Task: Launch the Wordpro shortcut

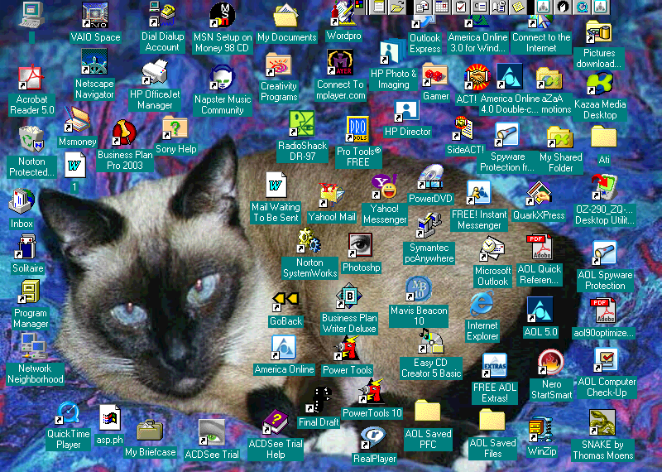Action: 343,14
